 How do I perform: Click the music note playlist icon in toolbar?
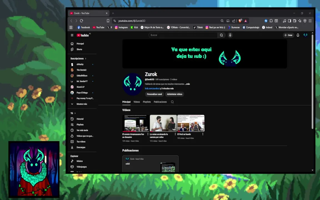[x=284, y=21]
